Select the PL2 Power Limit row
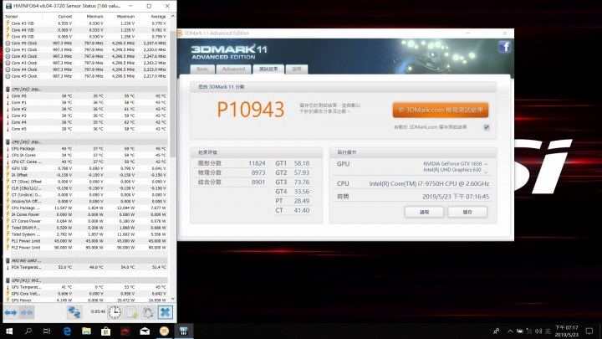 click(87, 247)
